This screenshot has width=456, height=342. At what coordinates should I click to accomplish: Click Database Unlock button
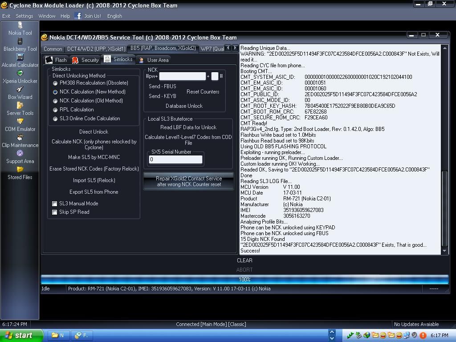[x=184, y=106]
